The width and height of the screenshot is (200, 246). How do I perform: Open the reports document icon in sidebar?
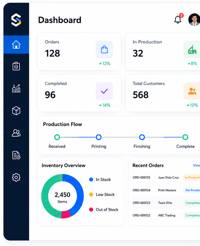coord(16,155)
